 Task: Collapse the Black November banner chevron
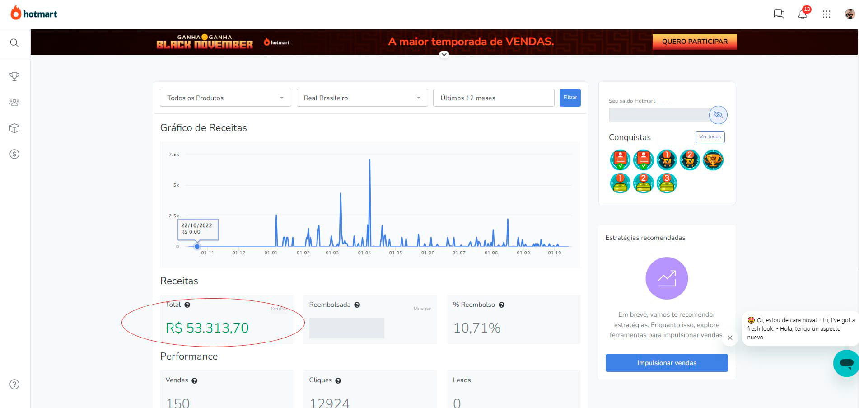(x=444, y=55)
